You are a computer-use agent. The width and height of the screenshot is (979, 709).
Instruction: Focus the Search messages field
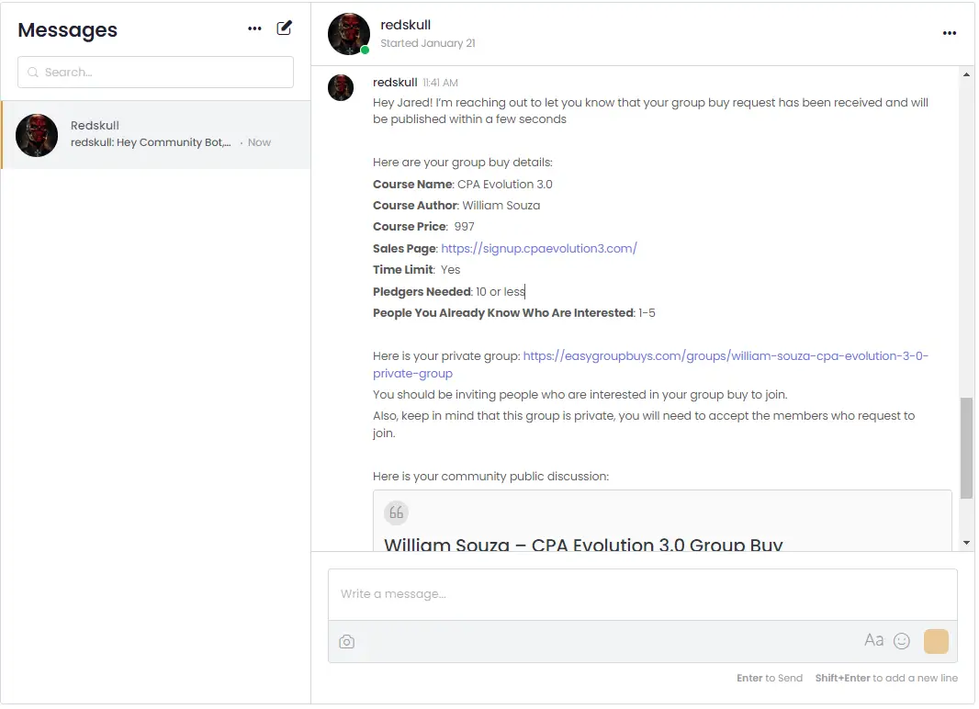165,73
